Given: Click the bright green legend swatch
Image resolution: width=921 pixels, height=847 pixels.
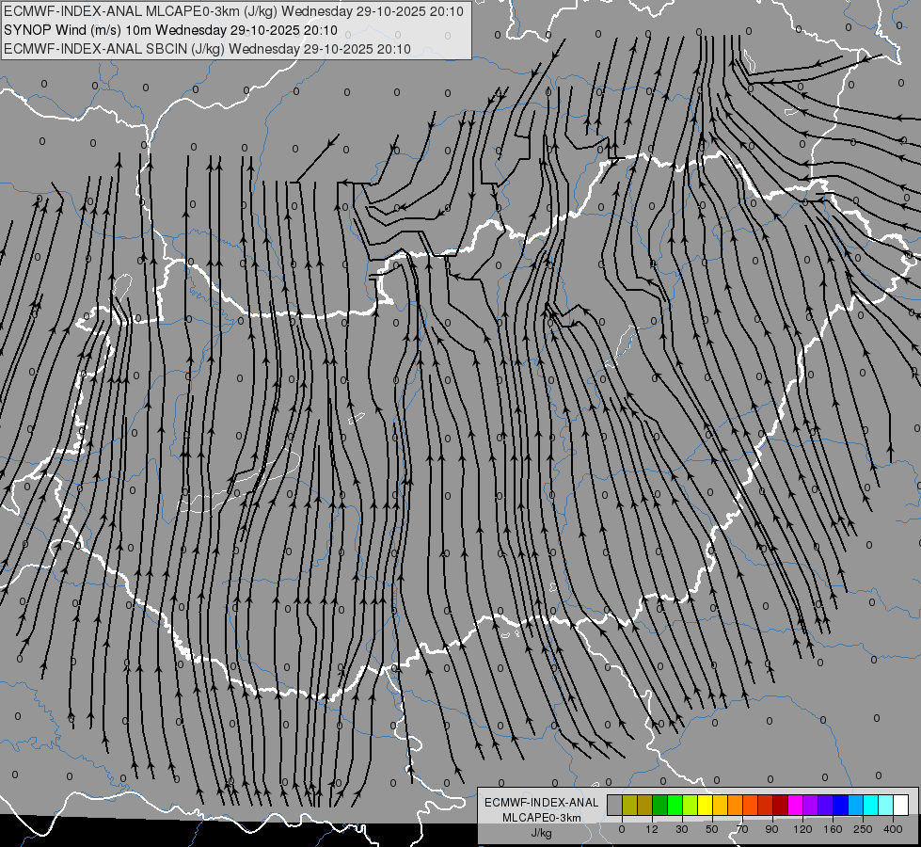Looking at the screenshot, I should tap(675, 805).
